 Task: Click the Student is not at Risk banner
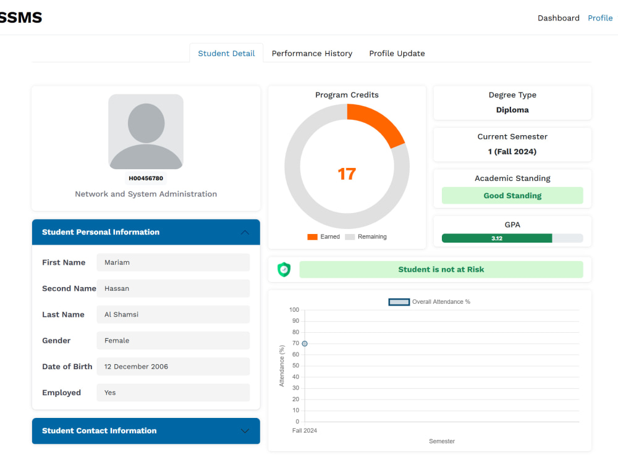(441, 270)
